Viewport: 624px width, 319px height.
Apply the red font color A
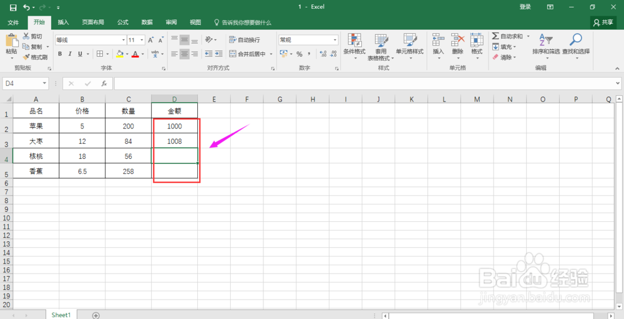(135, 54)
